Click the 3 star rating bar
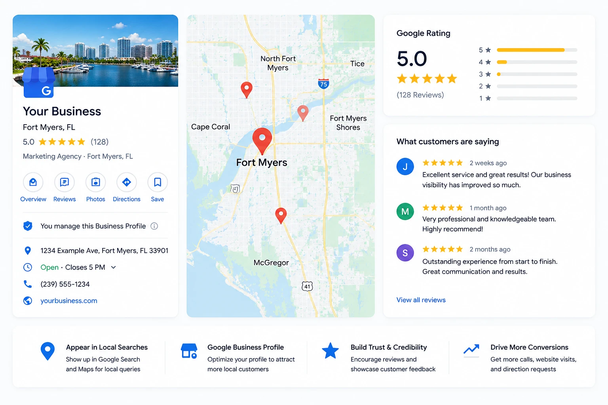 click(537, 74)
